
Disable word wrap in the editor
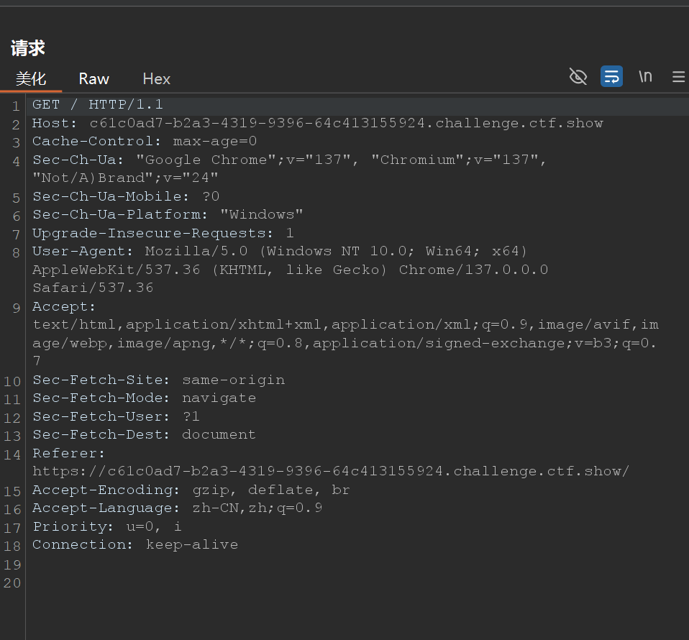click(611, 76)
